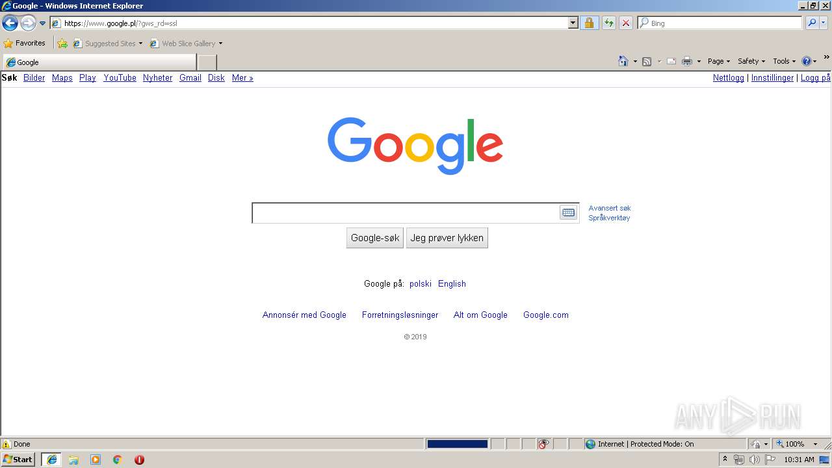Click the browser Forward arrow button

point(28,23)
